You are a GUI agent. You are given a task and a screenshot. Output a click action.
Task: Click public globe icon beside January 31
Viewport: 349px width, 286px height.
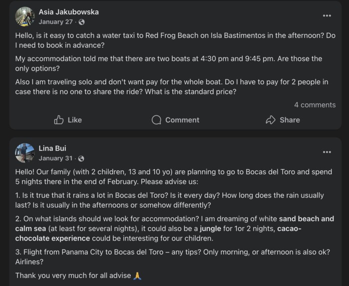81,159
